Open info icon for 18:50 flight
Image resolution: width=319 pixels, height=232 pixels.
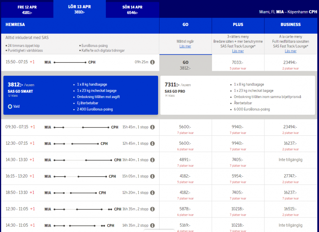152,193
